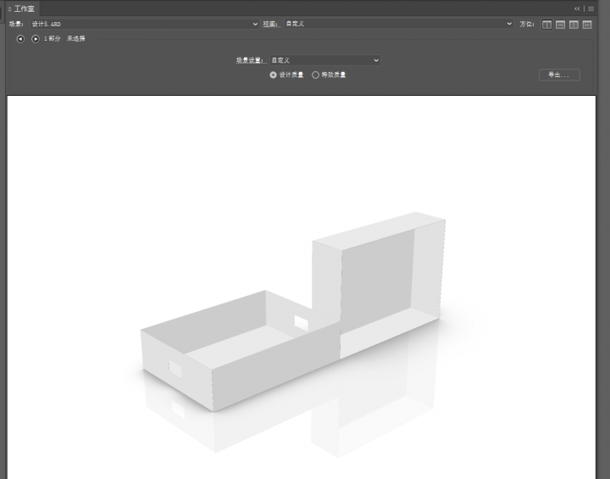Viewport: 610px width, 479px height.
Task: Select the 设计质量 radio button
Action: point(273,75)
